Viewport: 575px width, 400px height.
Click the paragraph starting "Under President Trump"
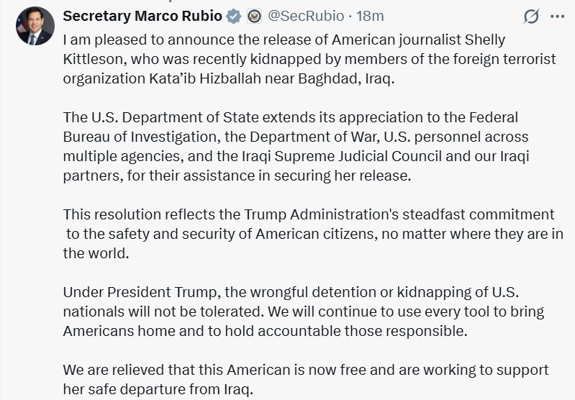[302, 312]
